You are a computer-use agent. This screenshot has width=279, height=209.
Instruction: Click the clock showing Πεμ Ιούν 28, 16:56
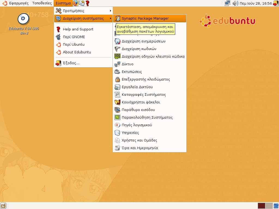(256, 3)
